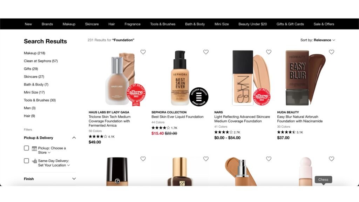
Task: Enable the Pickup: Choose a Store checkbox
Action: 26,148
